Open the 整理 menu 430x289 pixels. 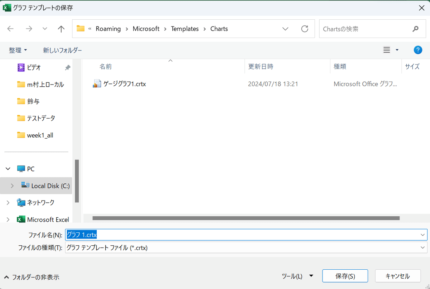(18, 50)
